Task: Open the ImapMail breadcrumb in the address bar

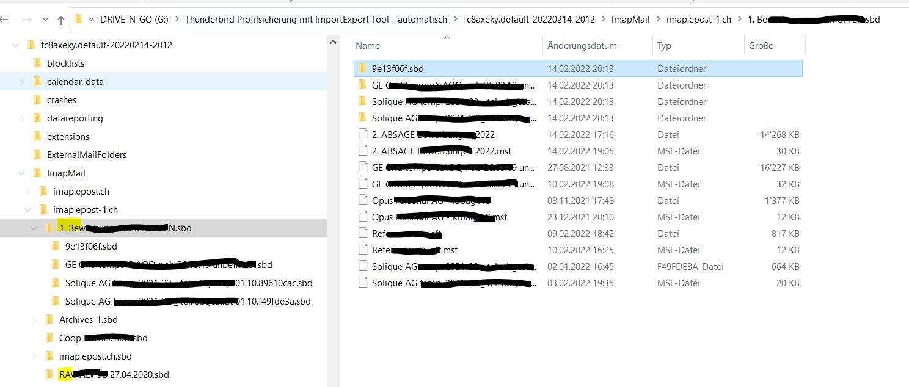Action: click(630, 20)
